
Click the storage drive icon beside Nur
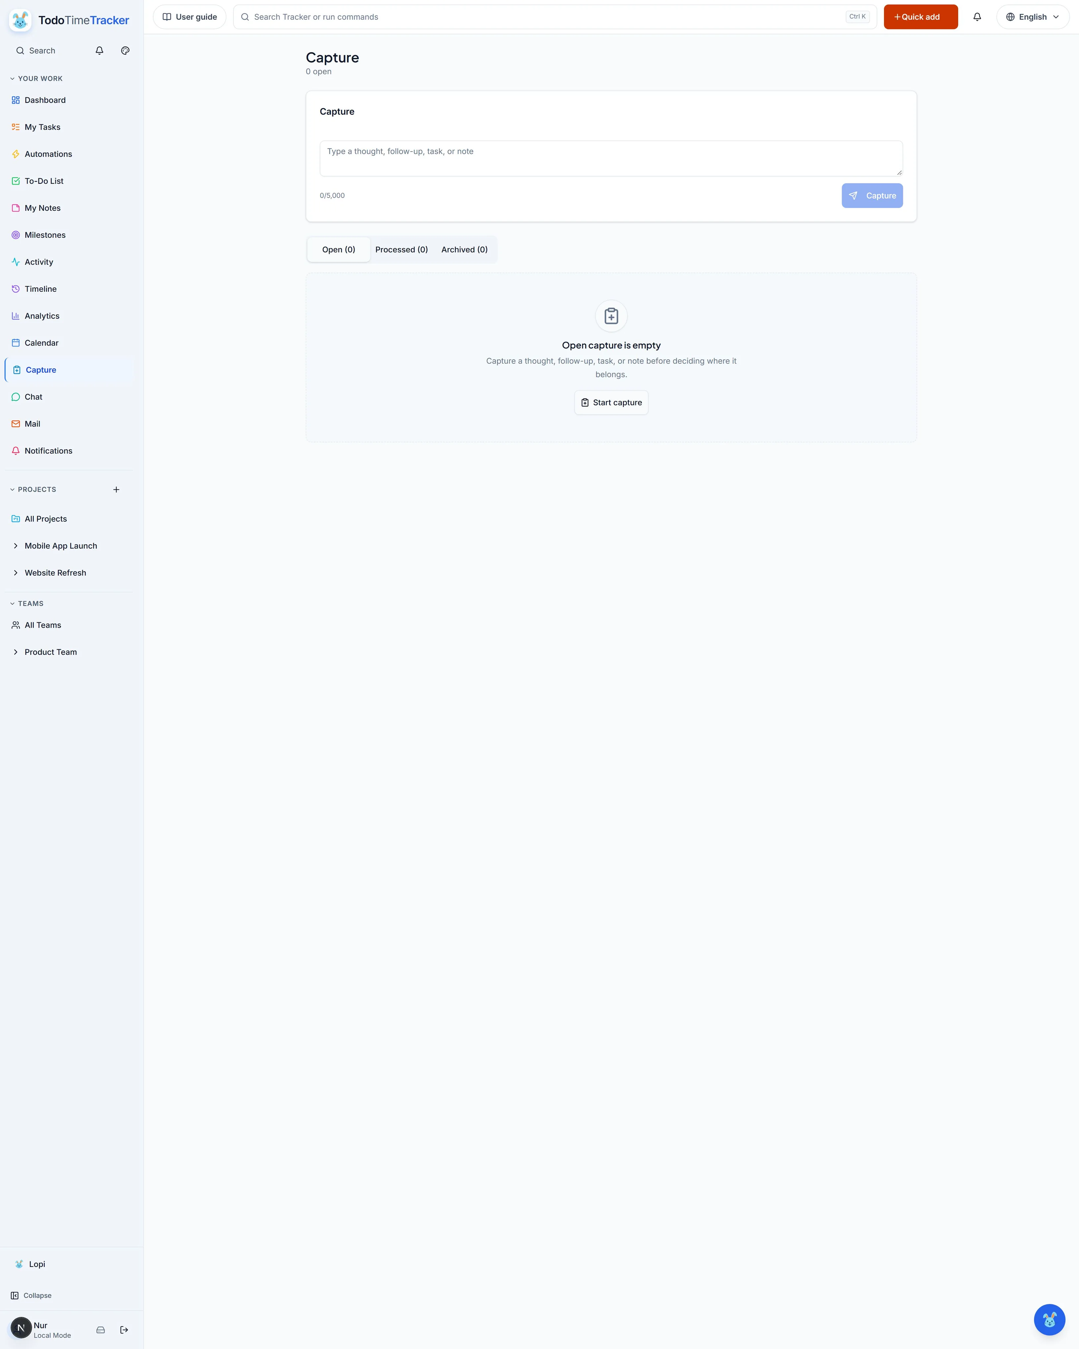click(x=101, y=1329)
